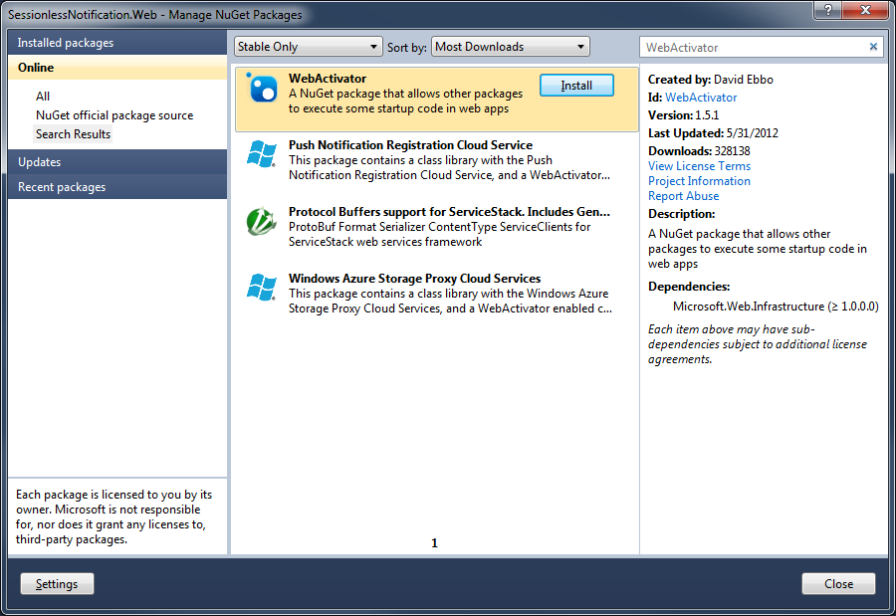Expand the Recent packages section
Viewport: 896px width, 616px height.
tap(117, 187)
